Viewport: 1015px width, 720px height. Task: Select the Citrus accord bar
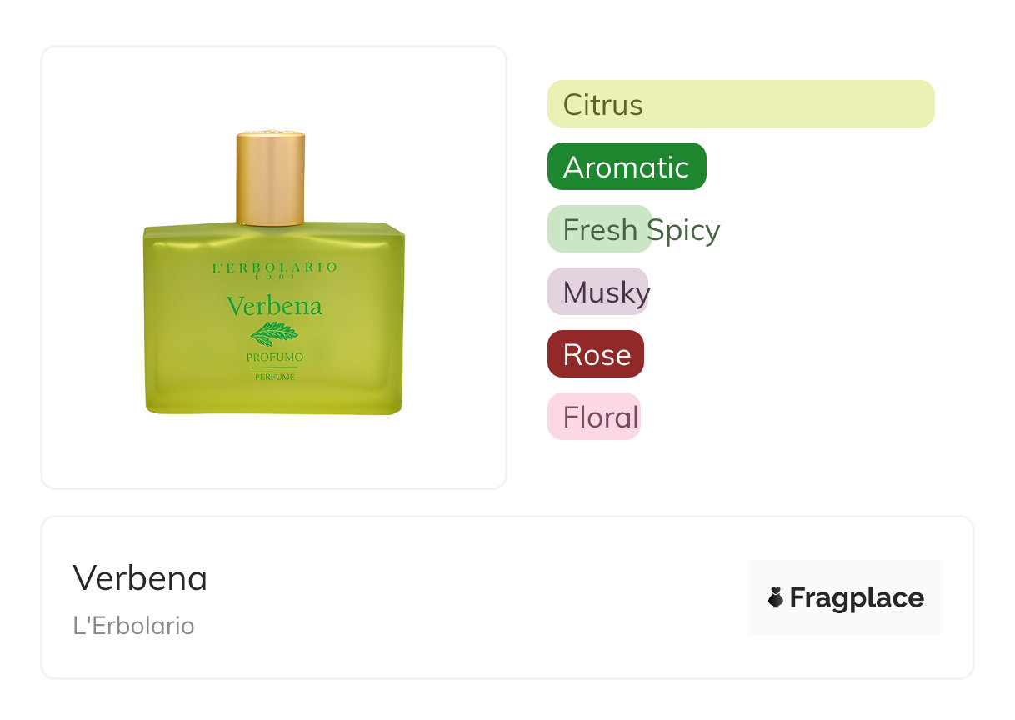point(740,104)
